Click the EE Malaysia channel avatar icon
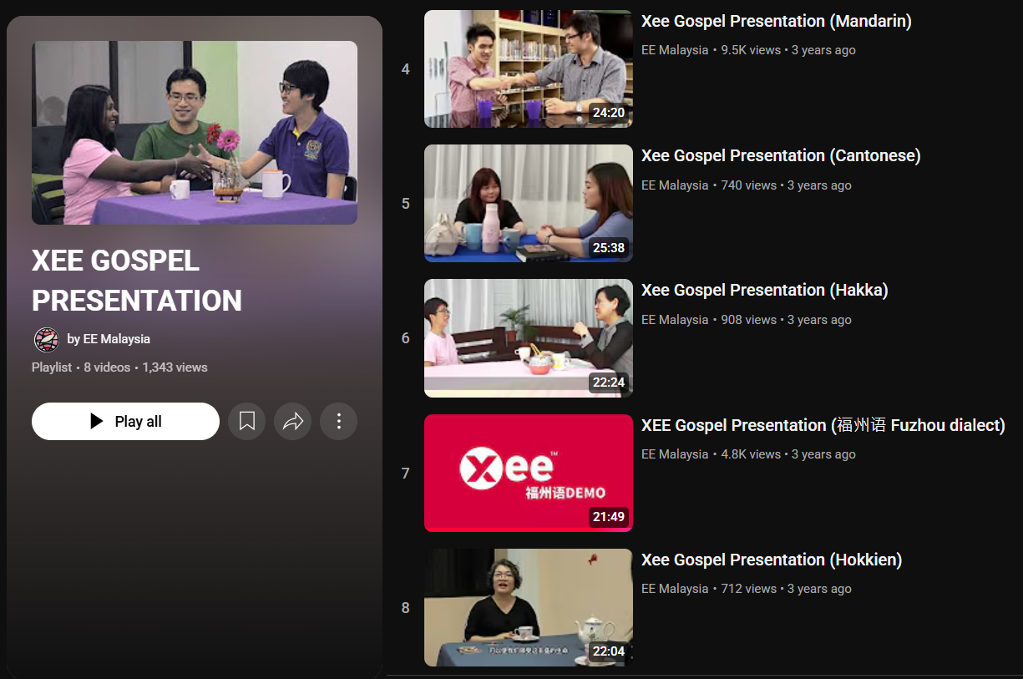This screenshot has width=1023, height=679. click(x=46, y=339)
